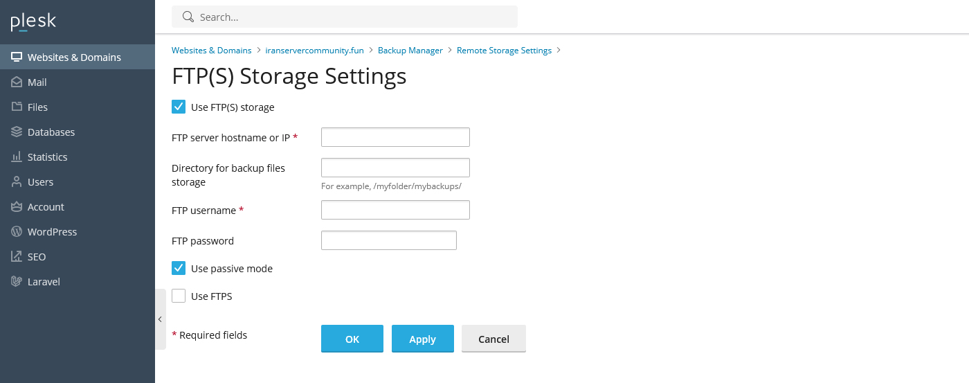
Task: Open the Account sidebar menu item
Action: pos(46,207)
